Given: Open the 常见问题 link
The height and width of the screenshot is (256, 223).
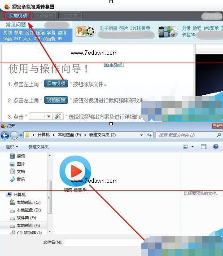Looking at the screenshot, I should 16,25.
